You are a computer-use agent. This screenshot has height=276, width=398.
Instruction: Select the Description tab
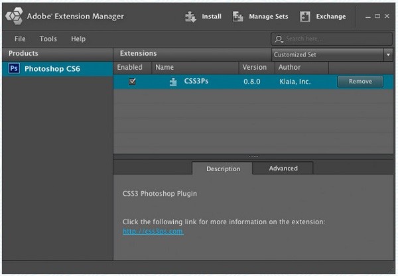coord(223,169)
